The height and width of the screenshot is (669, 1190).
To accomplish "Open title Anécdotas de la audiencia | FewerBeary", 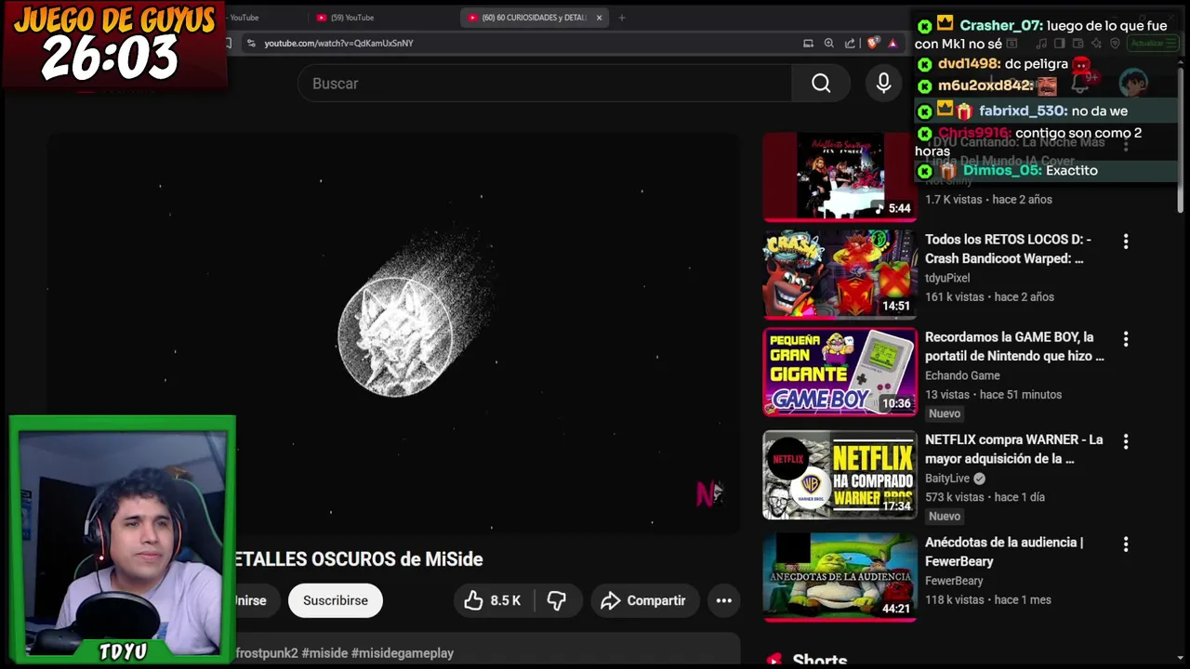I will (x=1004, y=552).
